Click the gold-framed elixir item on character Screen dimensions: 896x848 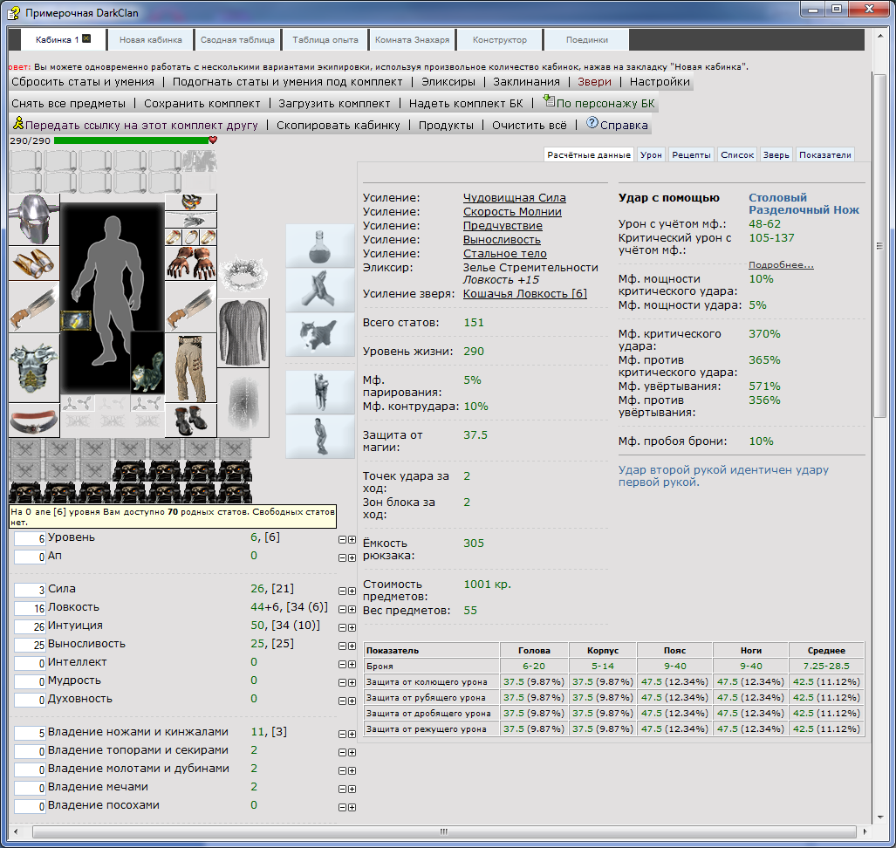pyautogui.click(x=76, y=320)
